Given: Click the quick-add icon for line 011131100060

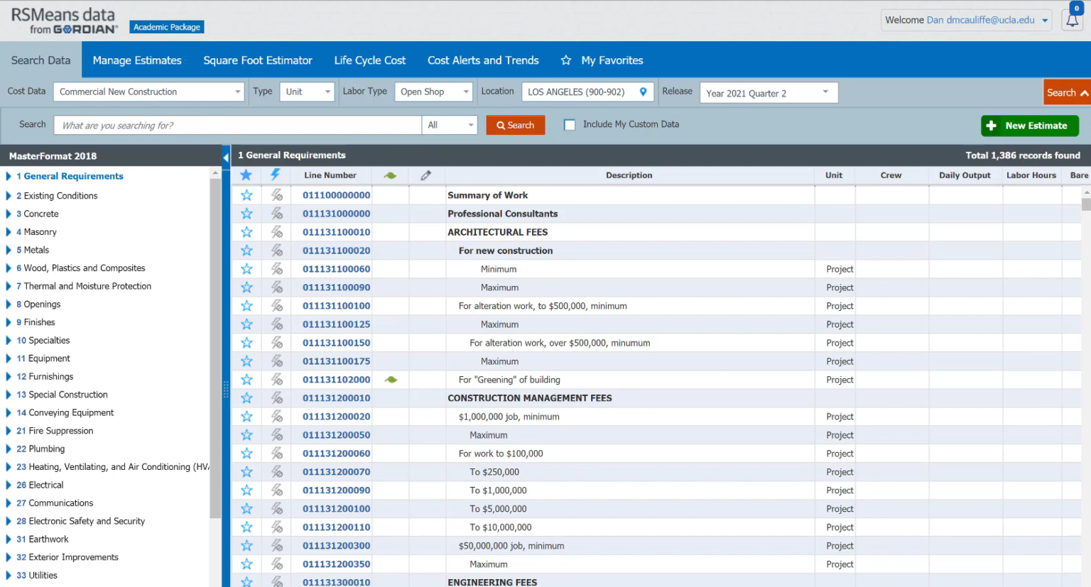Looking at the screenshot, I should point(277,269).
